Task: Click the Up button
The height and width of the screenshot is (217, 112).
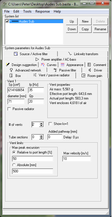Action: pos(72,21)
